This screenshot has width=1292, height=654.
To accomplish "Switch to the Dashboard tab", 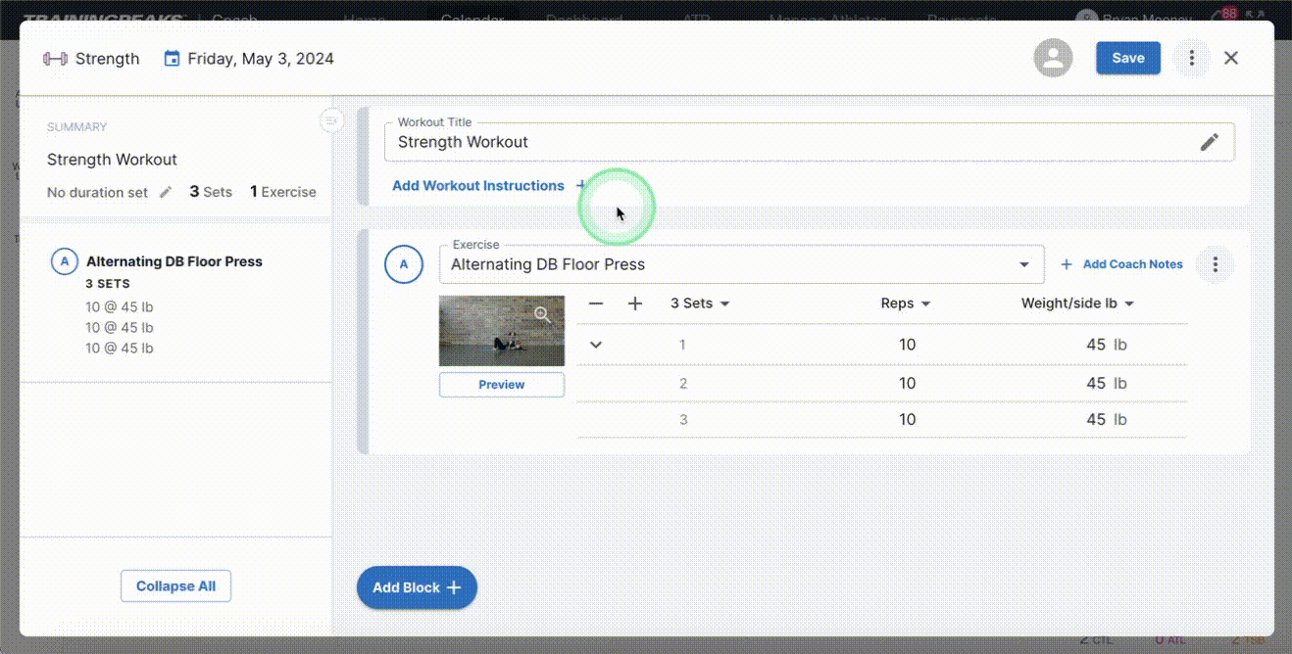I will pyautogui.click(x=584, y=20).
